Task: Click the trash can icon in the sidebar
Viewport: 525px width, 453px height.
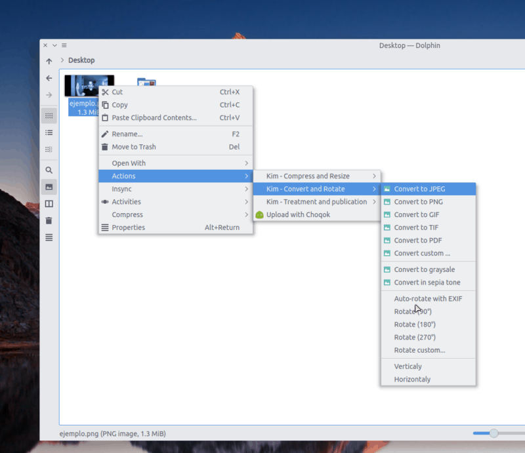Action: (49, 220)
